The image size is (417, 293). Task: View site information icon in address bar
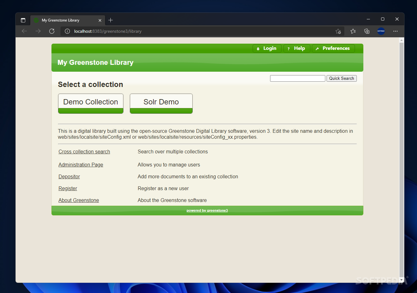tap(67, 31)
